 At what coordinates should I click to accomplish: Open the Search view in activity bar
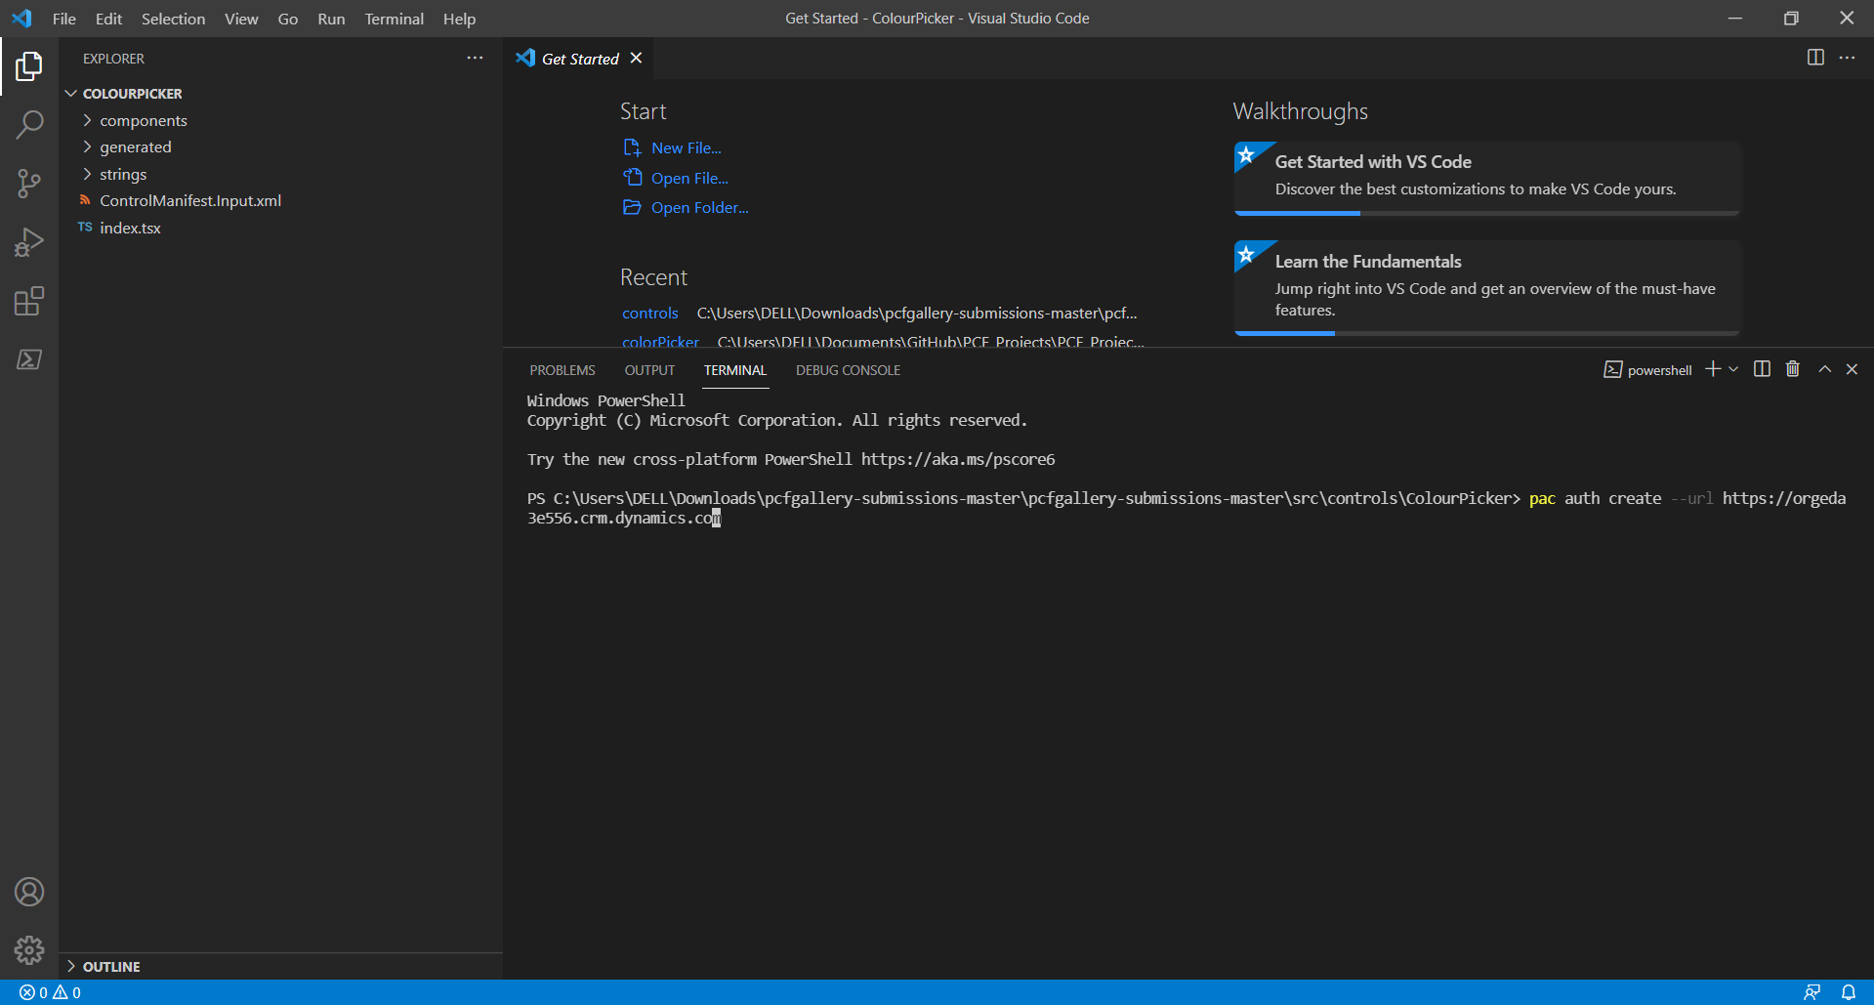pos(29,125)
